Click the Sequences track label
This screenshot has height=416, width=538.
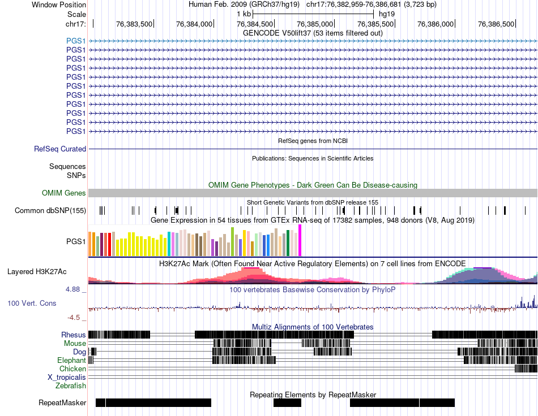point(67,166)
